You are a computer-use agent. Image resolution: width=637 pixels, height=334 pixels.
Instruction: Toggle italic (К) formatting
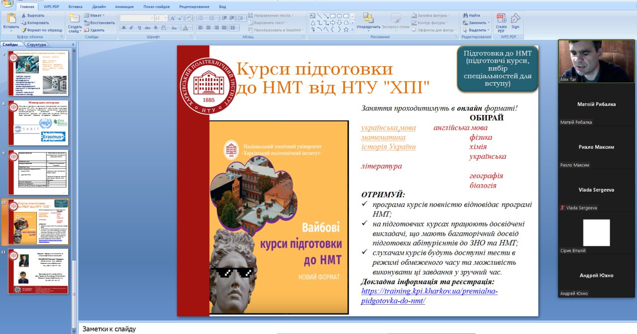(132, 28)
